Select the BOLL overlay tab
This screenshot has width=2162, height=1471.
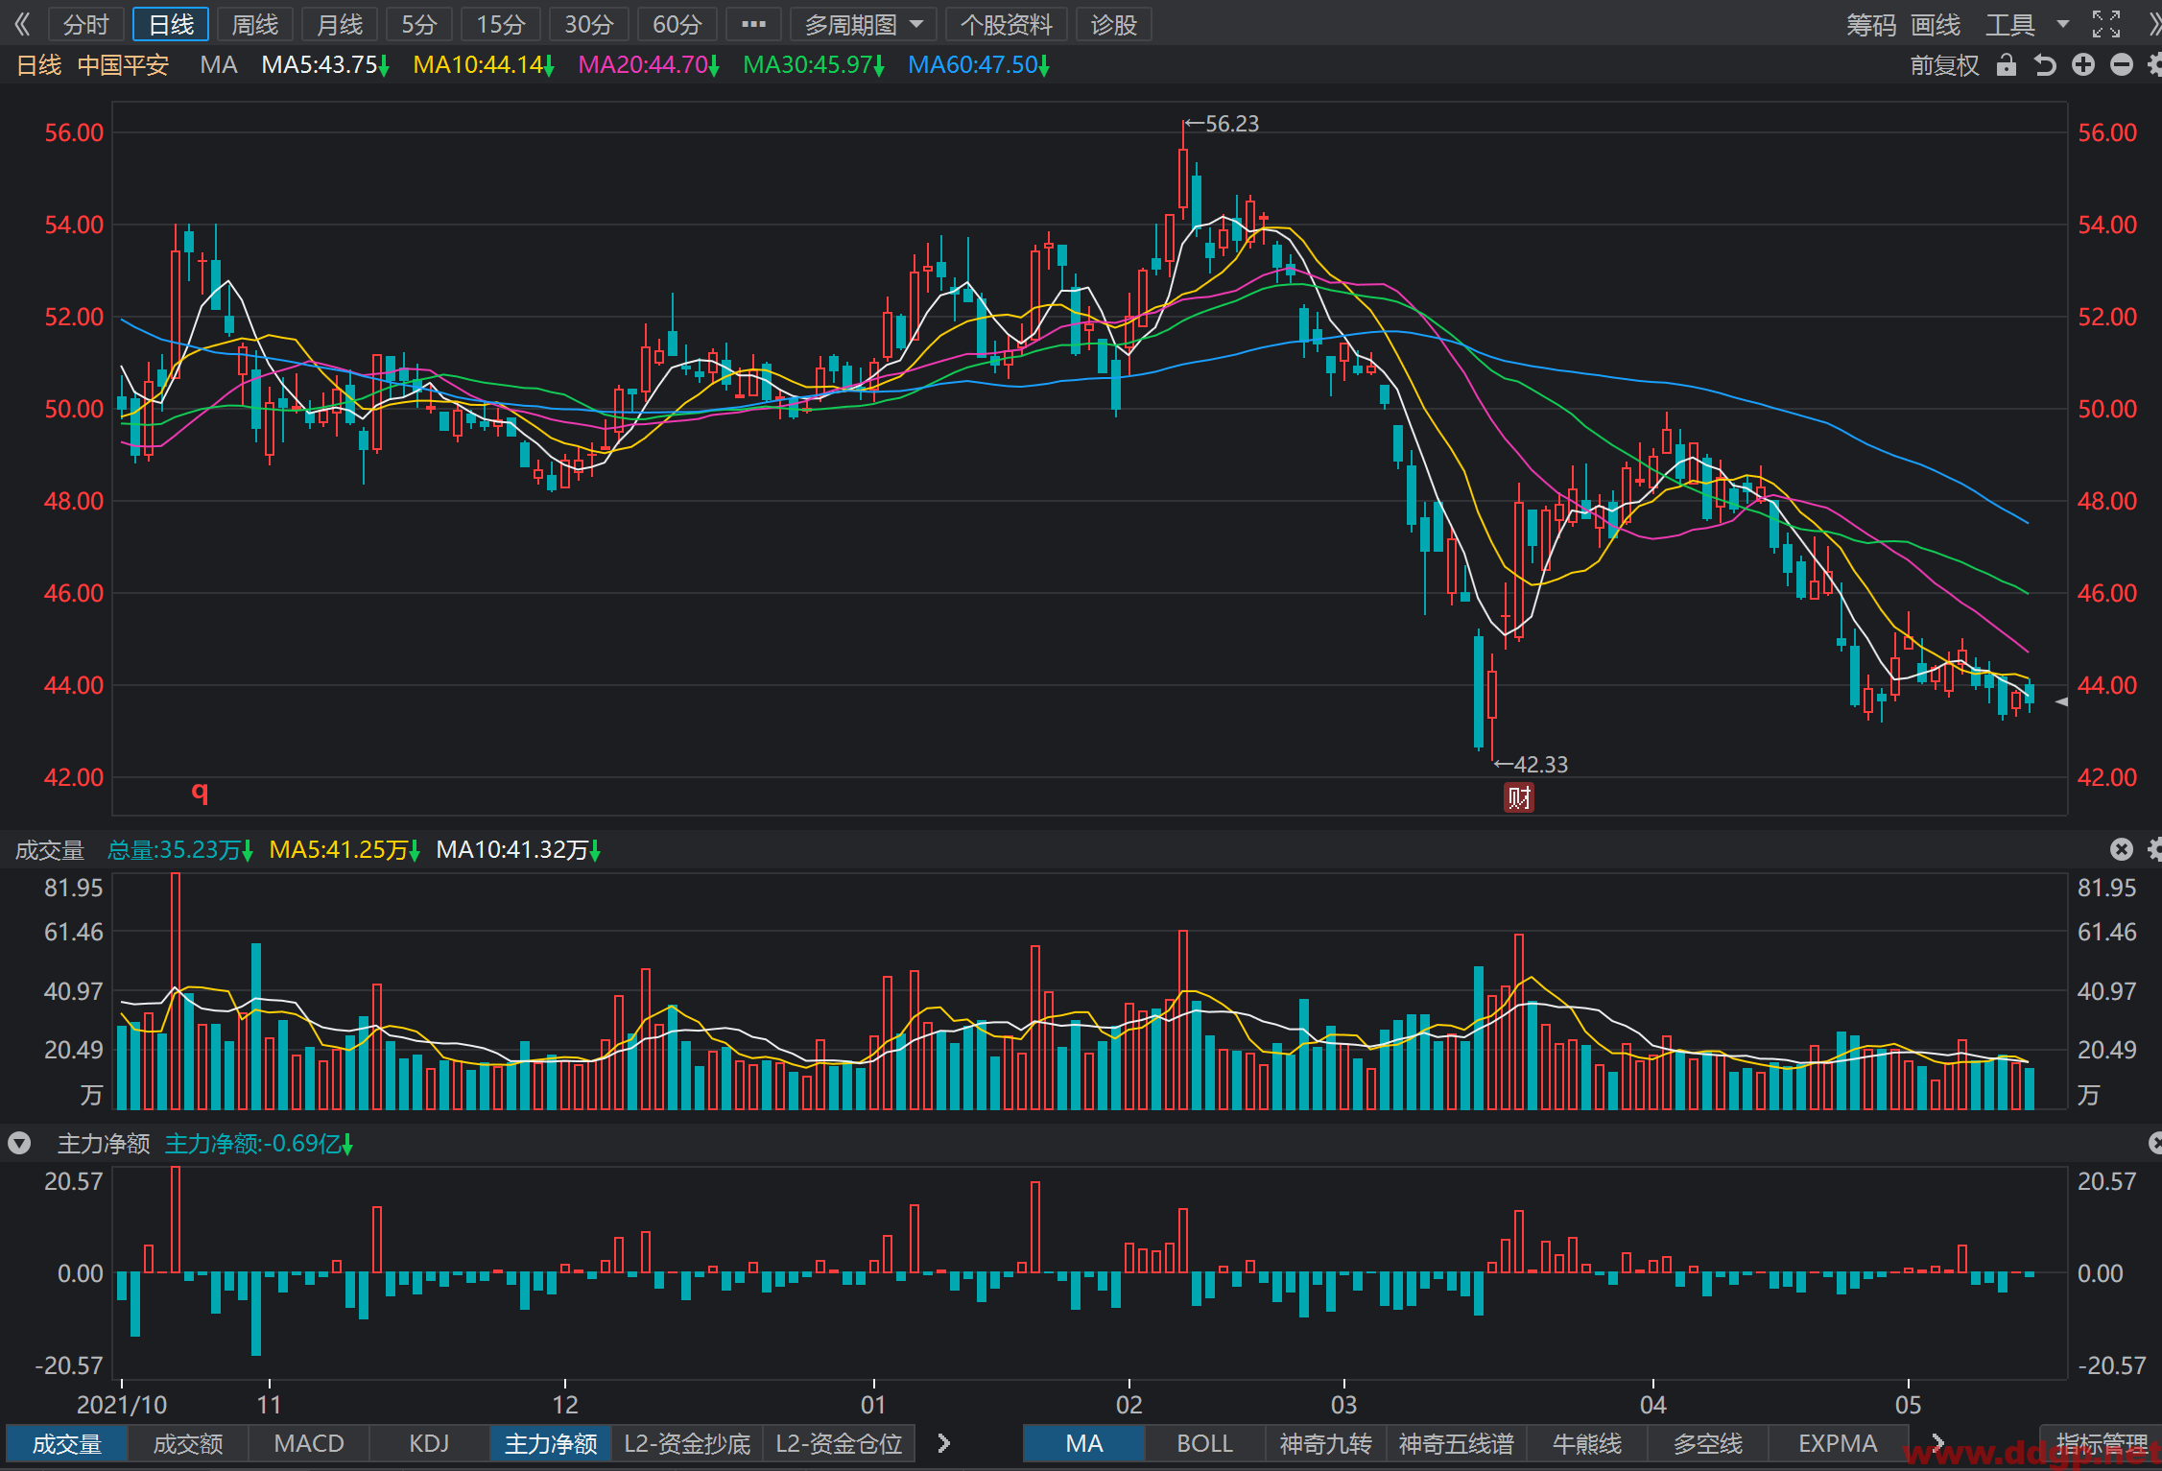click(1204, 1443)
